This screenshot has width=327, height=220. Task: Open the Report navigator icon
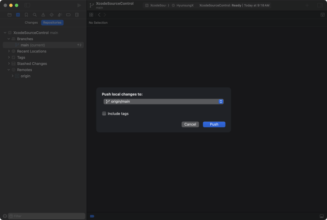tap(77, 15)
